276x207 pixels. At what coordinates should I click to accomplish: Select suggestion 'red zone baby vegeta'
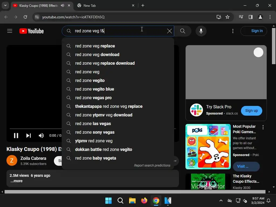(118, 158)
